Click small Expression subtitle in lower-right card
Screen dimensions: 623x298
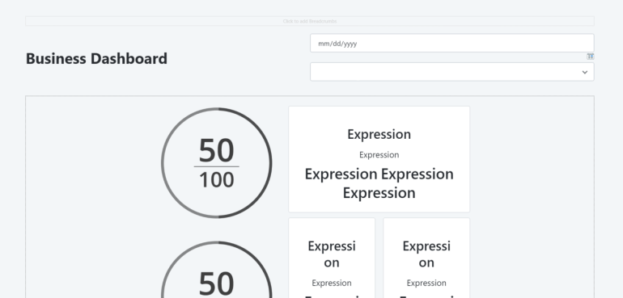point(426,283)
